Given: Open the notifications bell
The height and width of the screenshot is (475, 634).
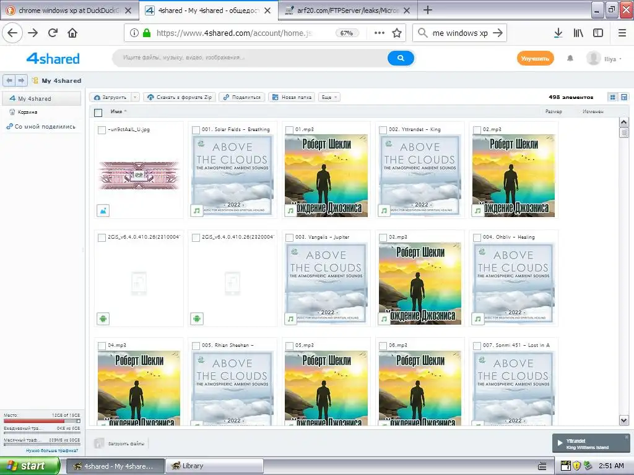Looking at the screenshot, I should [570, 59].
